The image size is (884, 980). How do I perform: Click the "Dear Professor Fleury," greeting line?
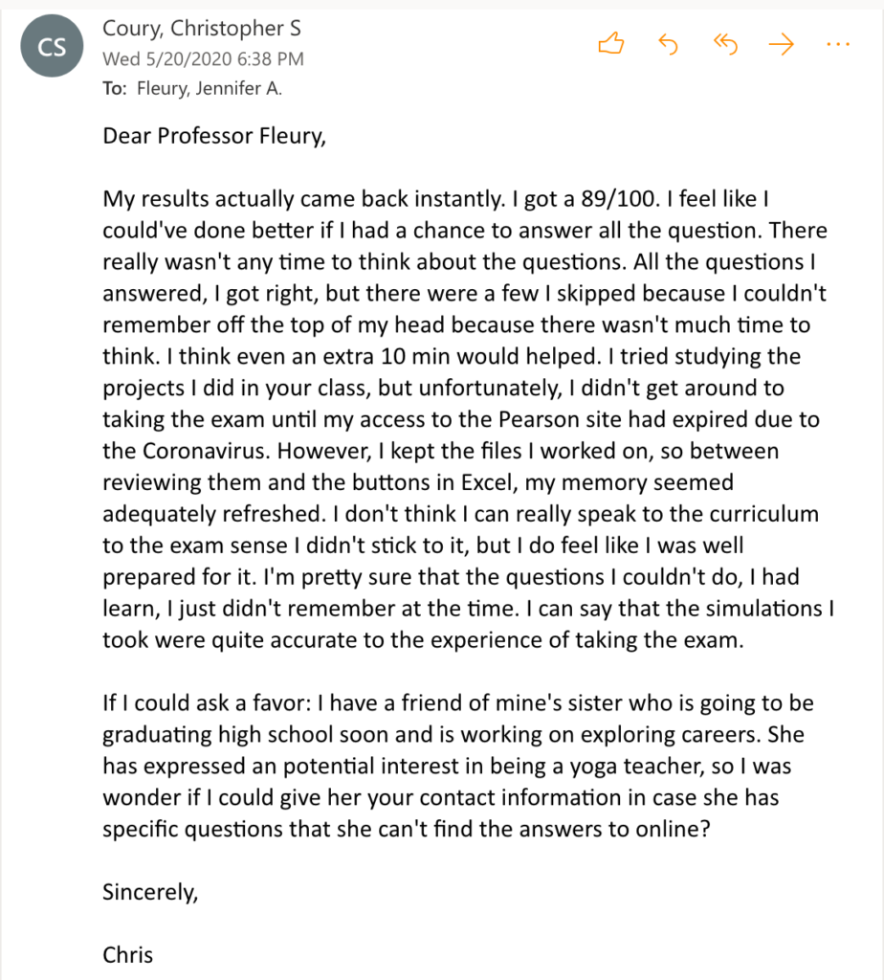point(214,137)
